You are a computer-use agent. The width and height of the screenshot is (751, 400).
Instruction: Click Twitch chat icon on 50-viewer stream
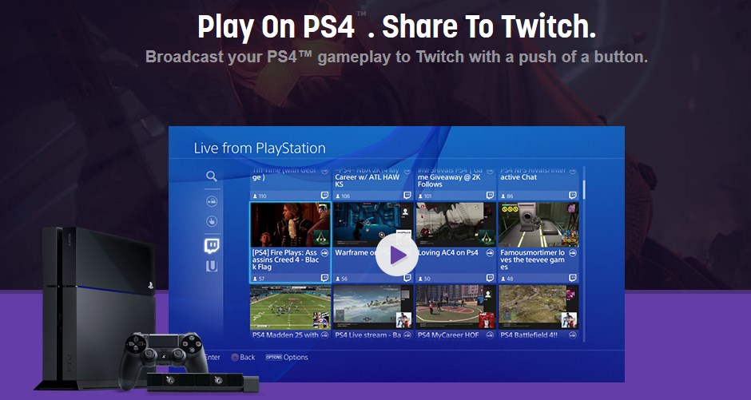click(x=490, y=278)
